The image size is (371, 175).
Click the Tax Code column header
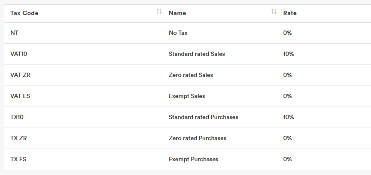pos(24,13)
